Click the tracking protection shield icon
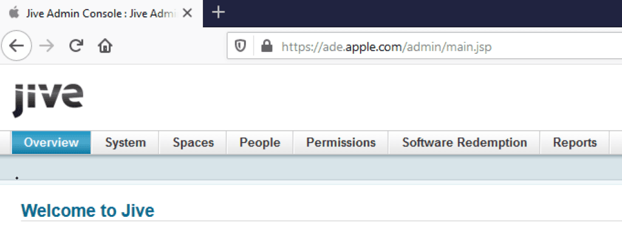 point(240,47)
